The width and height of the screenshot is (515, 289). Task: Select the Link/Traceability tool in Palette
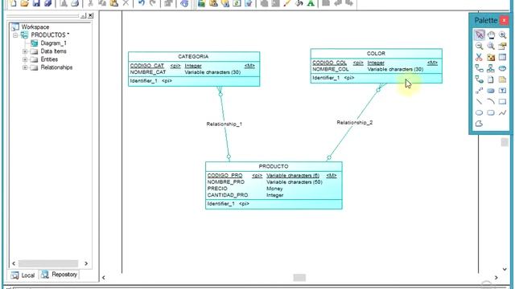[480, 91]
